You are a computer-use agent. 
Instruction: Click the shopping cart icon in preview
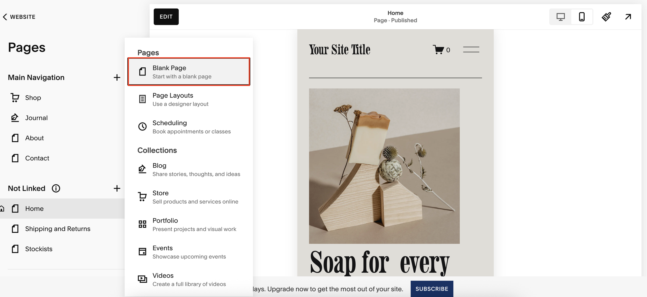(x=438, y=50)
